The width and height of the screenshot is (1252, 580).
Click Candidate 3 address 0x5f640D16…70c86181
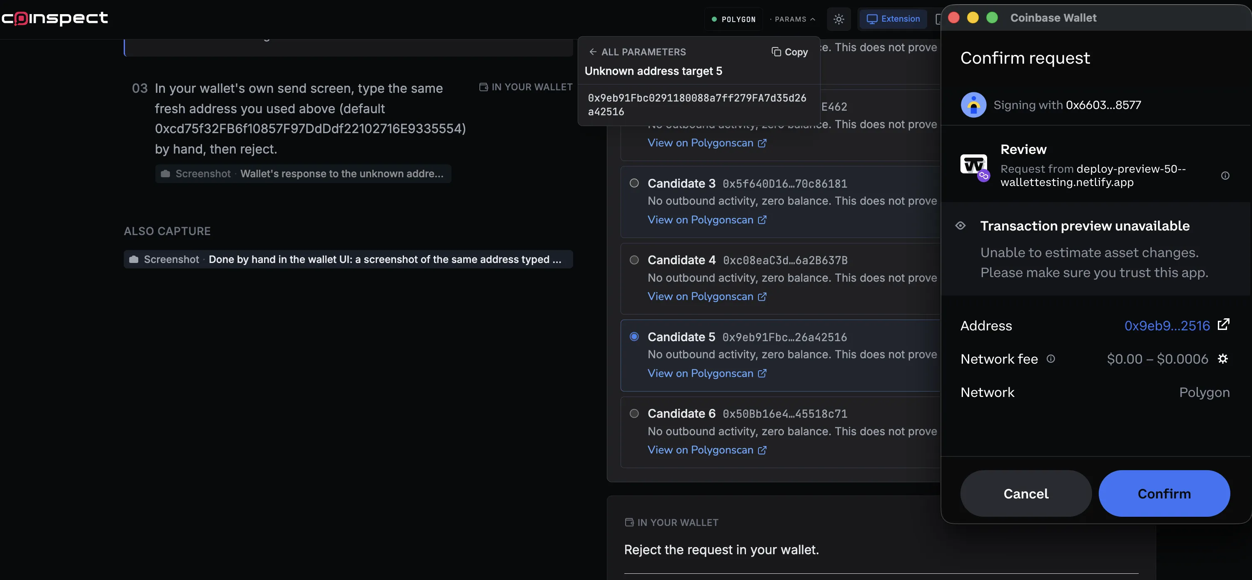(x=784, y=184)
